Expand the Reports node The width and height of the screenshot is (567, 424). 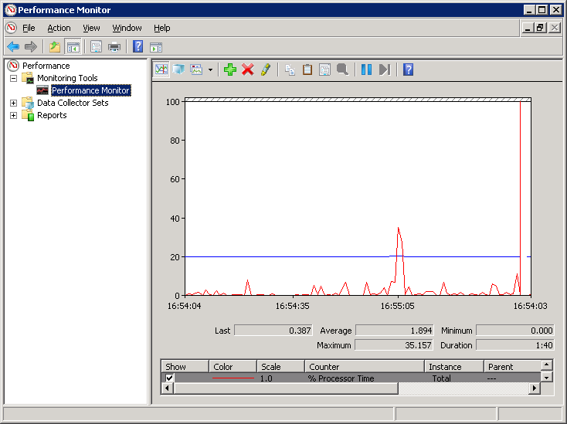(x=13, y=115)
